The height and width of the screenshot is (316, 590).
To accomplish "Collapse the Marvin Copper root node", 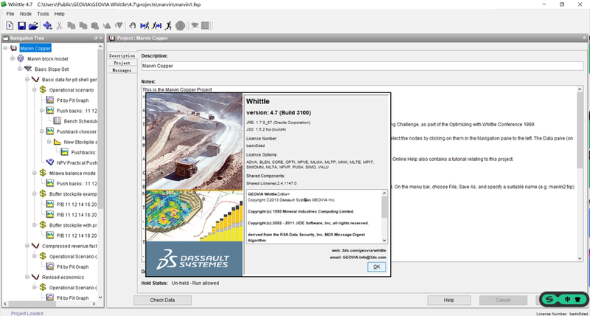I will (5, 48).
